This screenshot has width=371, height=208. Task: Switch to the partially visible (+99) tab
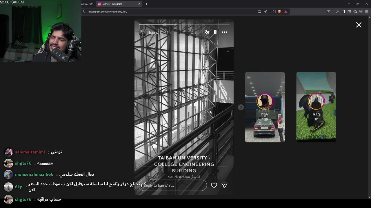pos(88,4)
